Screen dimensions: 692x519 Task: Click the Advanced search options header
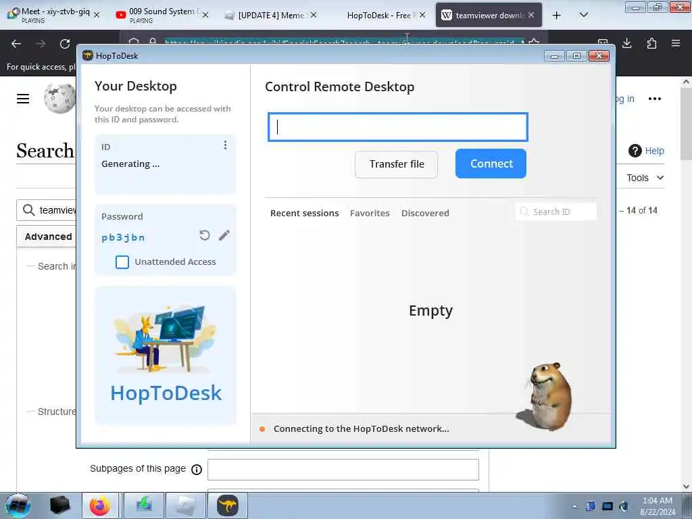click(x=47, y=237)
